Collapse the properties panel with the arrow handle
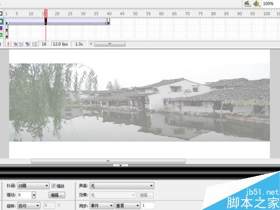The height and width of the screenshot is (210, 280). click(120, 165)
